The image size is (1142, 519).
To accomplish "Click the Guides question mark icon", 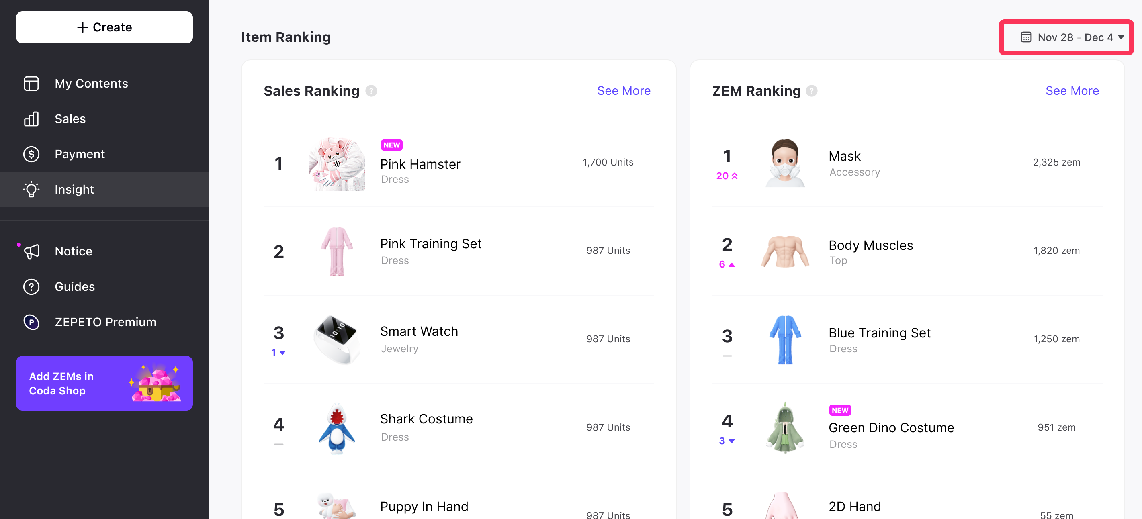I will pyautogui.click(x=31, y=287).
